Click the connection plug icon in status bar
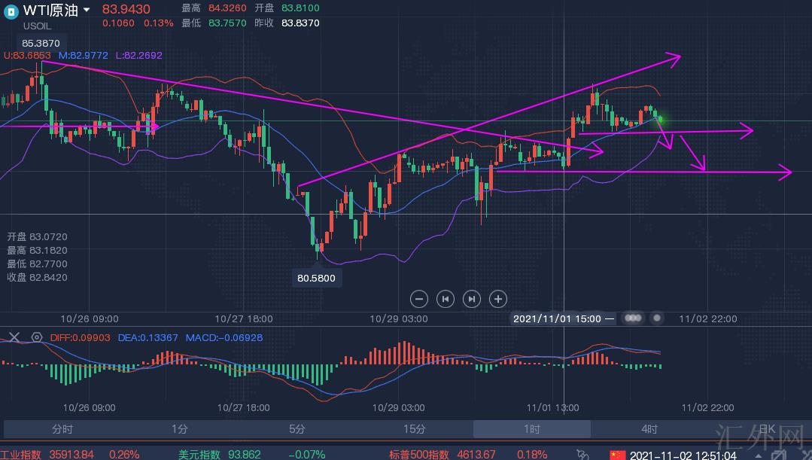 (582, 454)
